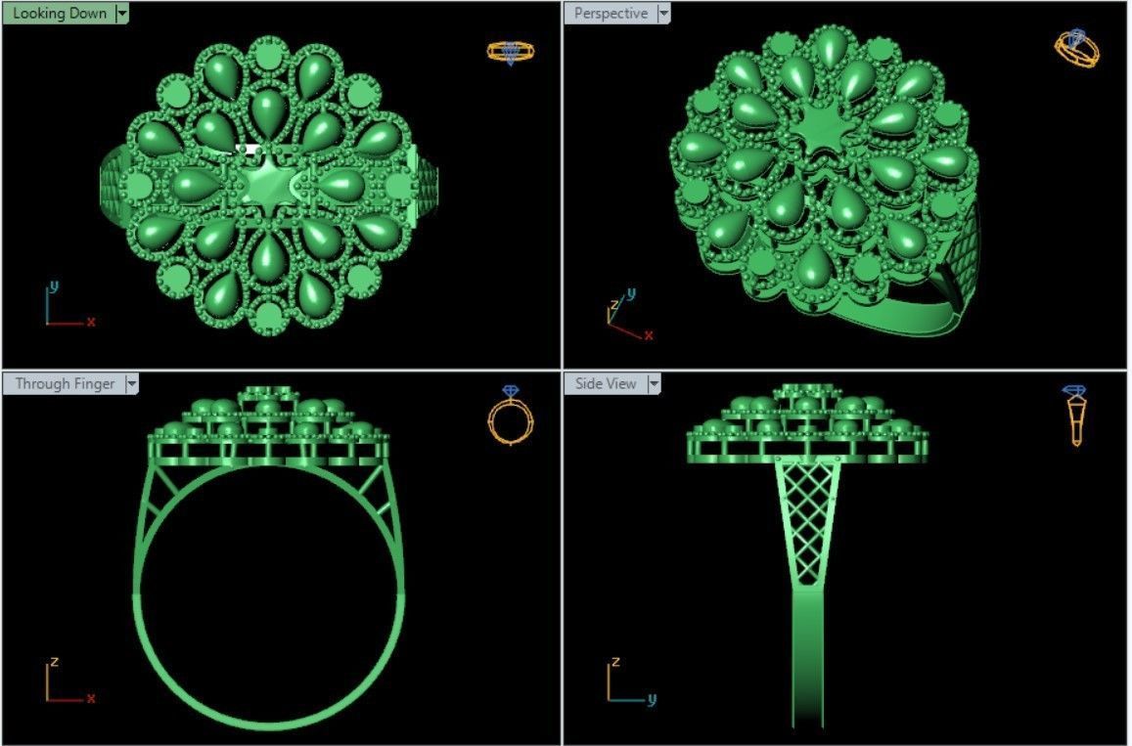Select the lattice shank in Side View
Image resolution: width=1132 pixels, height=746 pixels.
(x=808, y=525)
